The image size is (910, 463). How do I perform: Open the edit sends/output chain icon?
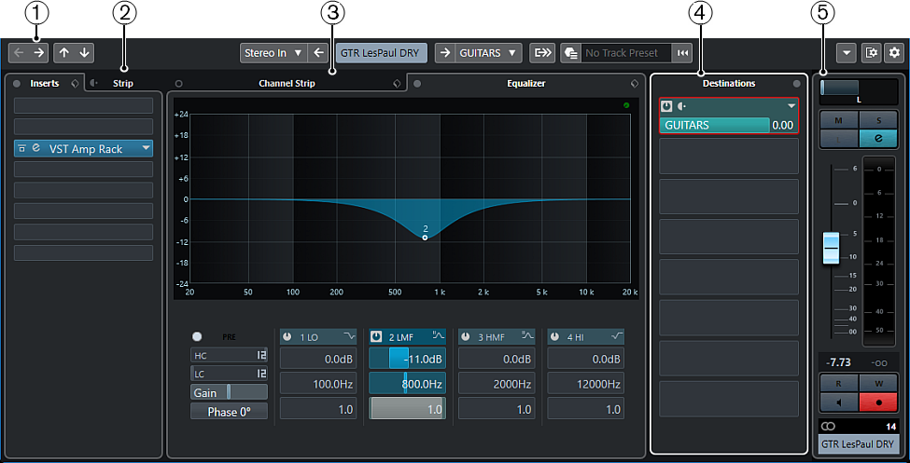tap(543, 53)
